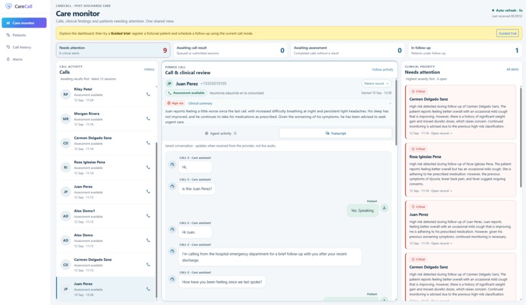Click assistant avatar beside 'is this Juan Perez?'
526x305 pixels.
[172, 186]
